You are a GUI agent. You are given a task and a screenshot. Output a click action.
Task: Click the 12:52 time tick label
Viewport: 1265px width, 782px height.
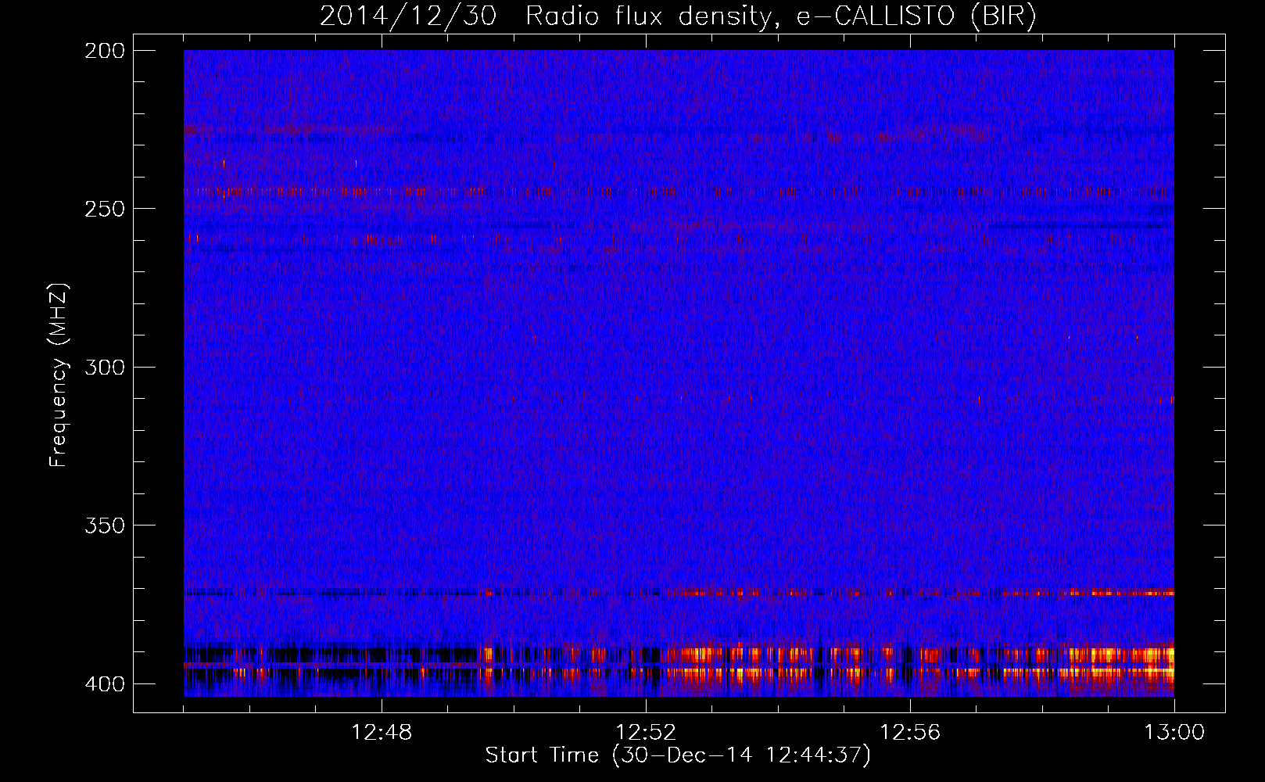pyautogui.click(x=646, y=733)
